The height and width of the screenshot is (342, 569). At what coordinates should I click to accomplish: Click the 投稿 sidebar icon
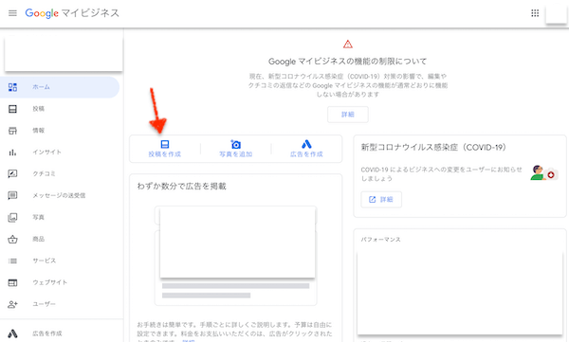click(x=12, y=109)
